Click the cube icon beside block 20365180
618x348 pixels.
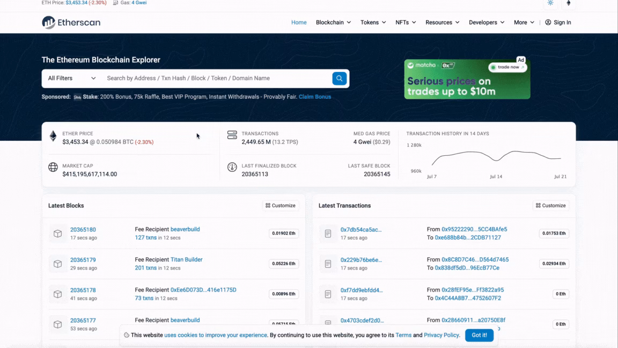[58, 233]
